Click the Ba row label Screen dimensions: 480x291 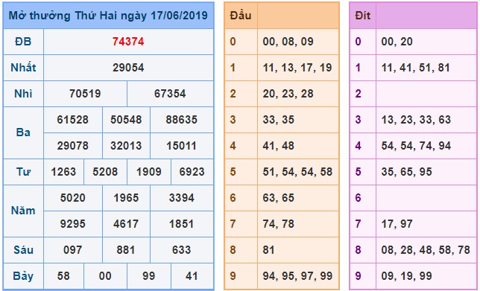[x=23, y=132]
